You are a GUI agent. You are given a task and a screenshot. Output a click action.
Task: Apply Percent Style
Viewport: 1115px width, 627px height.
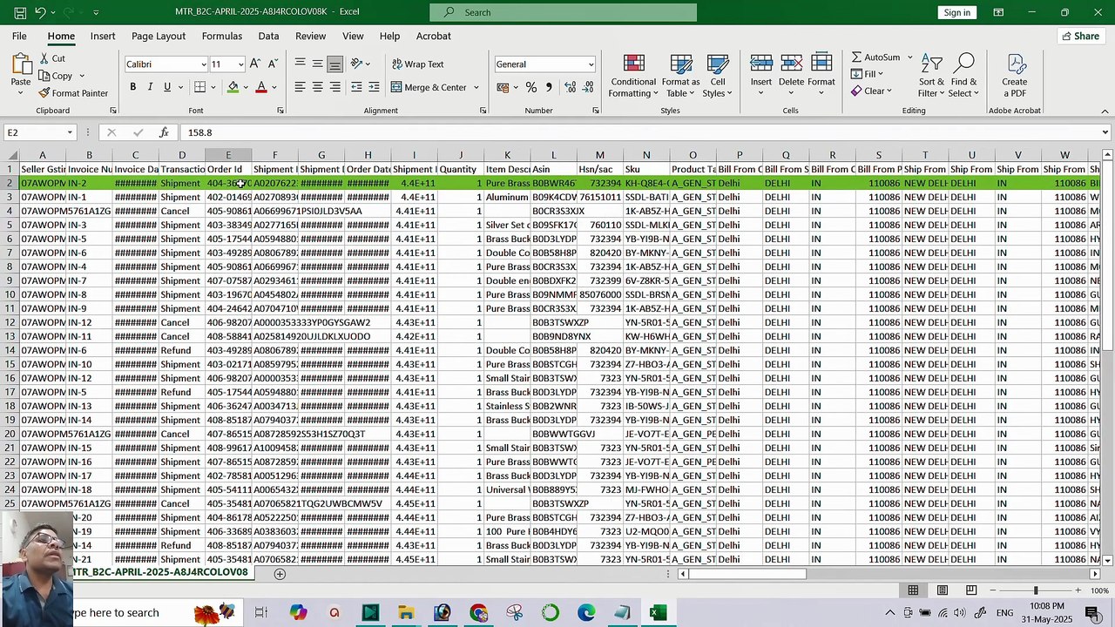[x=530, y=87]
